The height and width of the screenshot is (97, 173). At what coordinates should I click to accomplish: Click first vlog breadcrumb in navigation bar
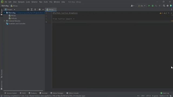5,6
